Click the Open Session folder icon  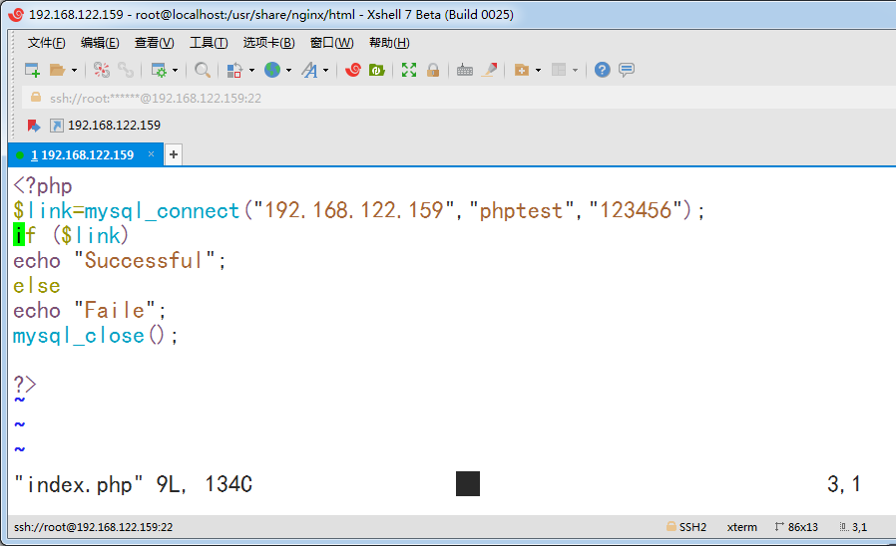57,70
